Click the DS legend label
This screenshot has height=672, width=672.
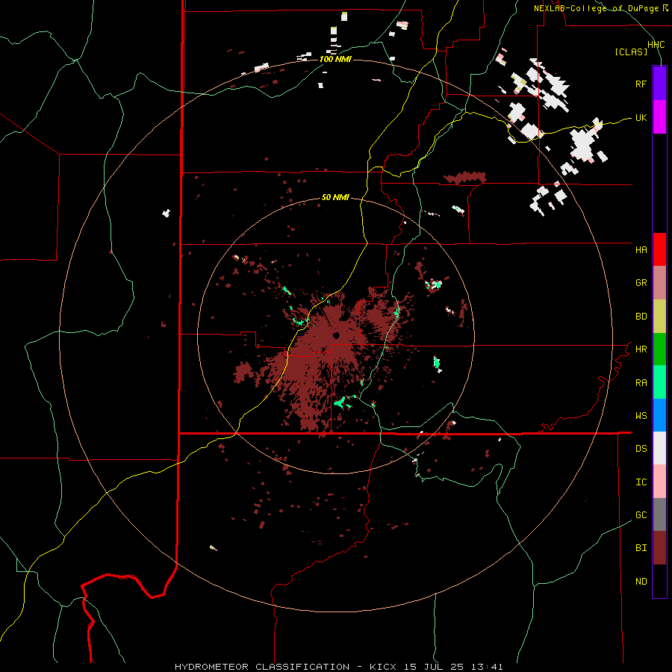click(x=641, y=449)
